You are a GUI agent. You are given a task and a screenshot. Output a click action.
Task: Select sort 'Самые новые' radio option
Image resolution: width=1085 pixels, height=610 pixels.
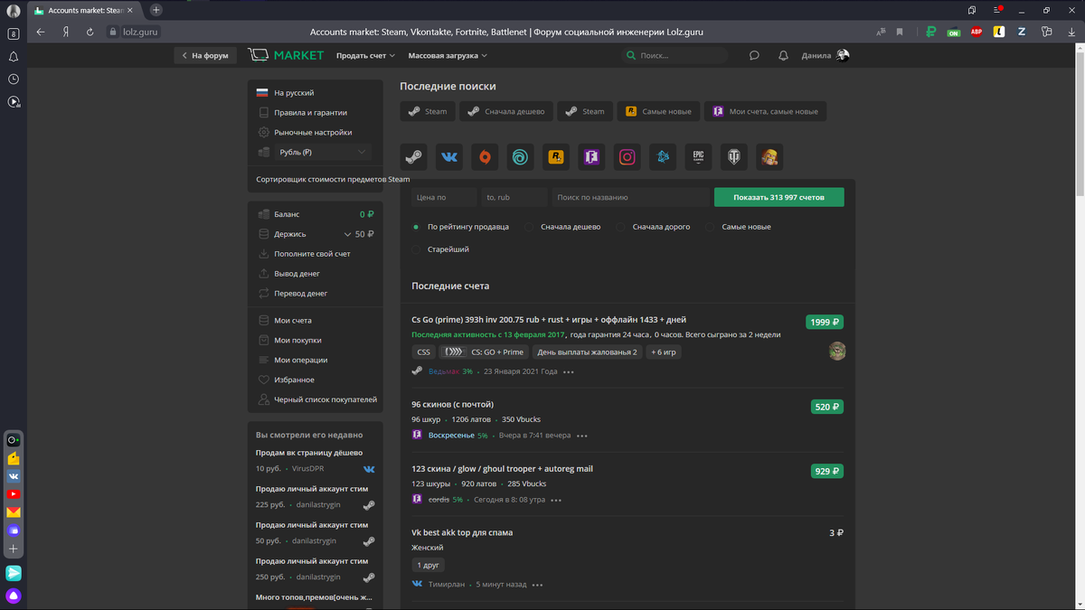pyautogui.click(x=739, y=227)
